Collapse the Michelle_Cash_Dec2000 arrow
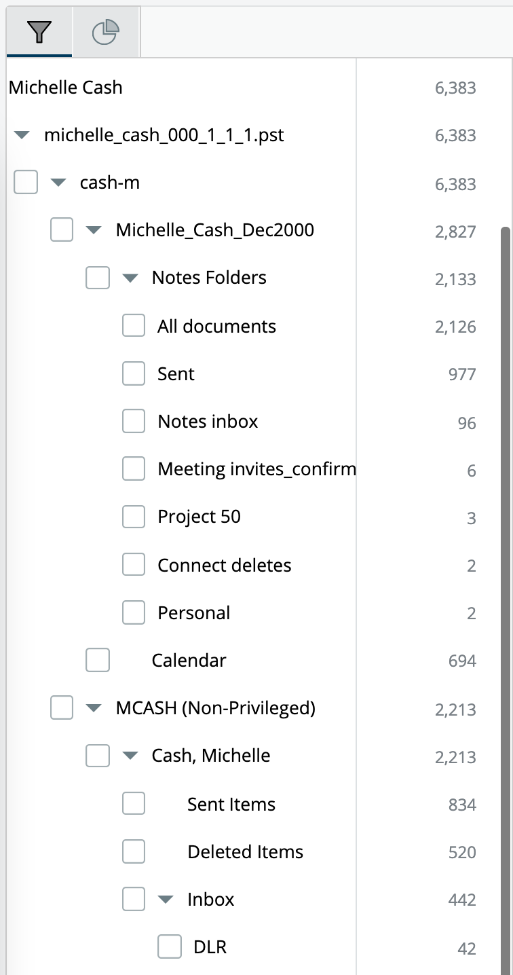Viewport: 513px width, 975px height. coord(94,230)
